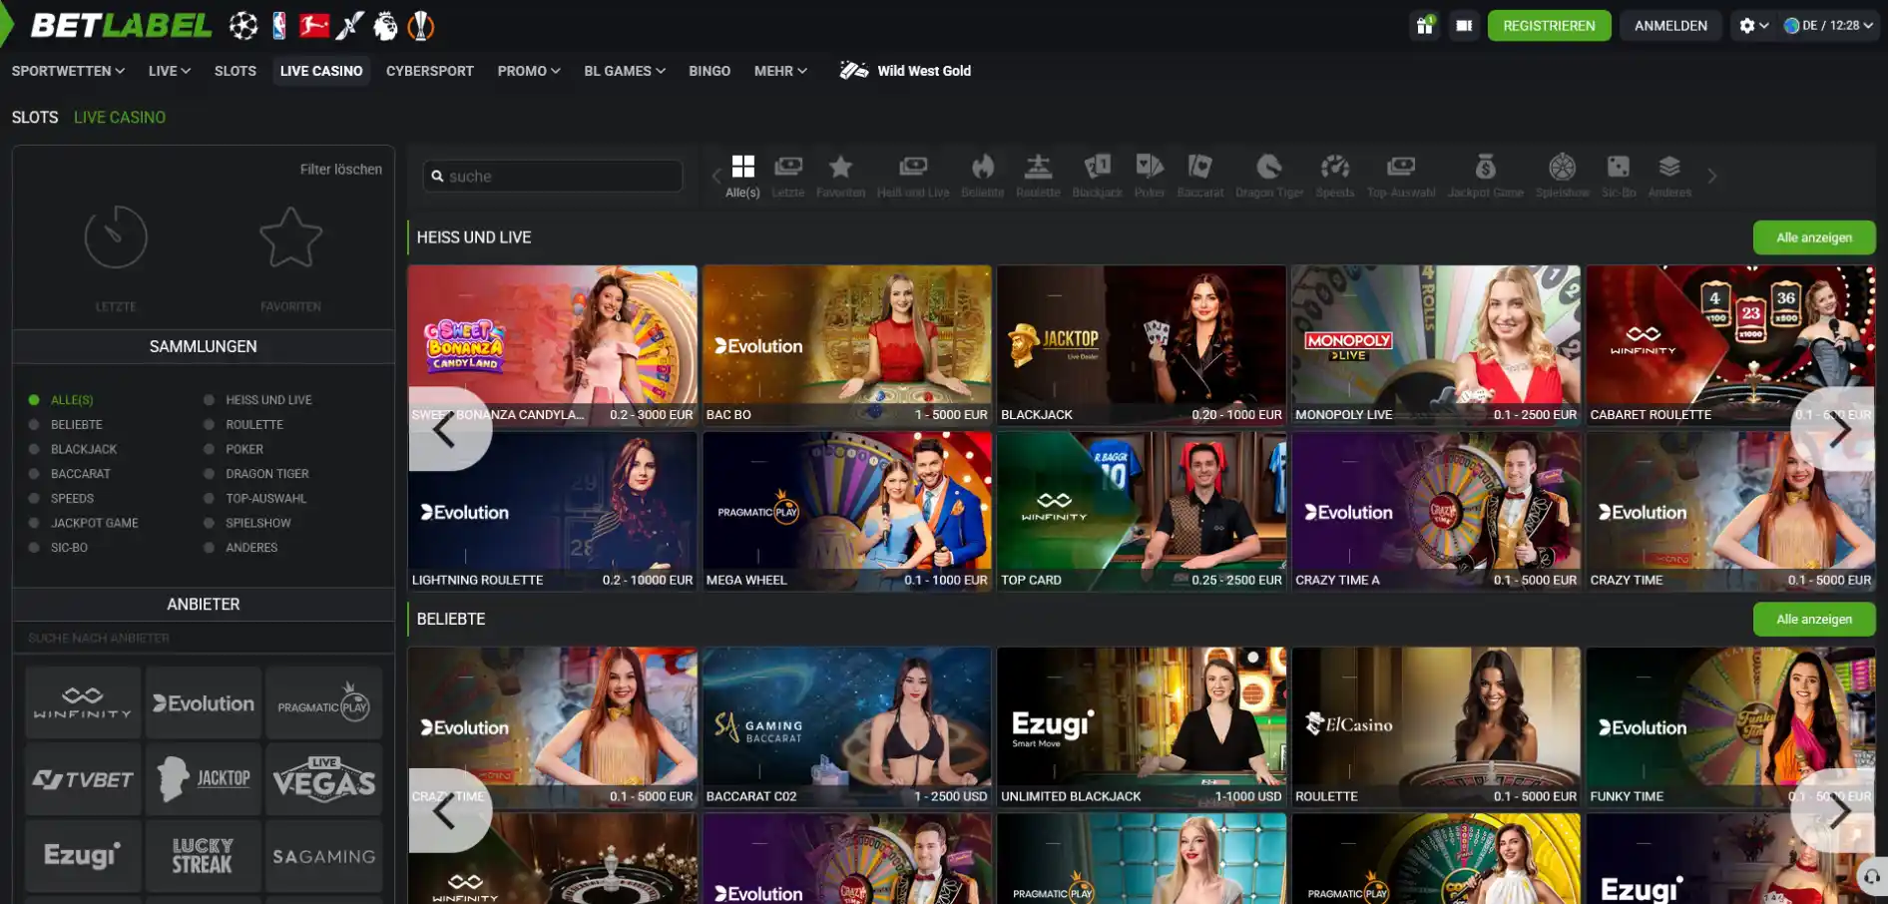Screen dimensions: 1888x904
Task: Expand the PROMO dropdown menu
Action: [x=529, y=71]
